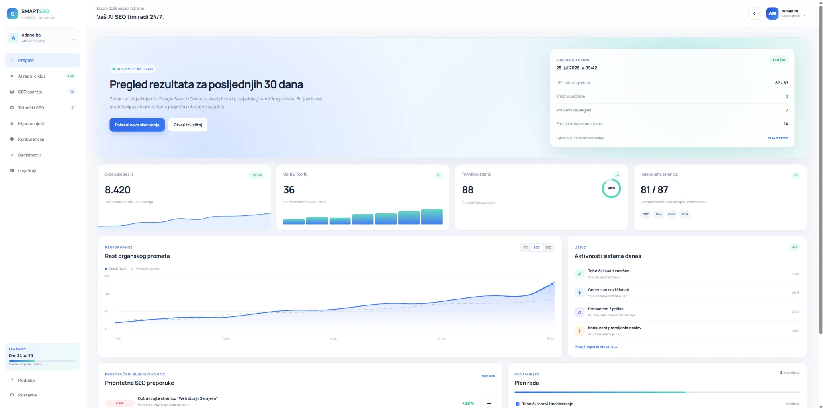Switch chart range to 7D
823x408 pixels.
tap(526, 248)
